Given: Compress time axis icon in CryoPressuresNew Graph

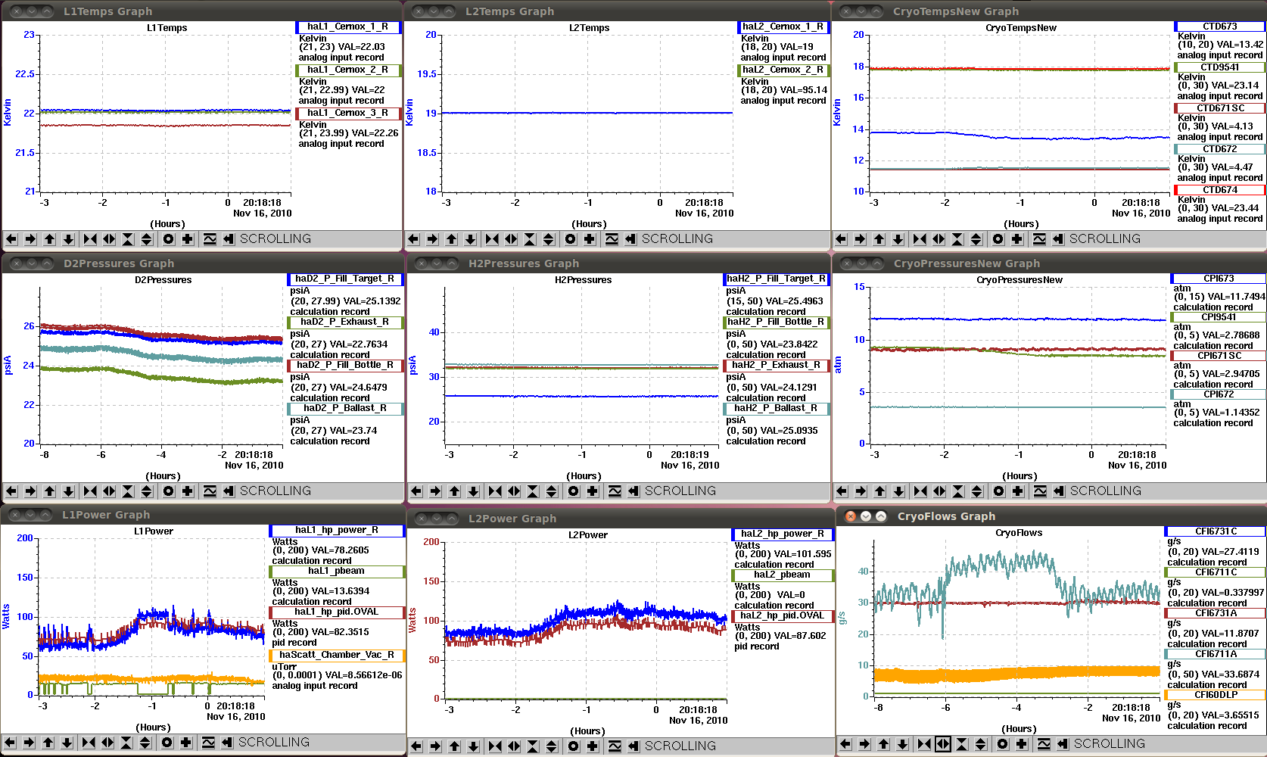Looking at the screenshot, I should click(x=920, y=491).
